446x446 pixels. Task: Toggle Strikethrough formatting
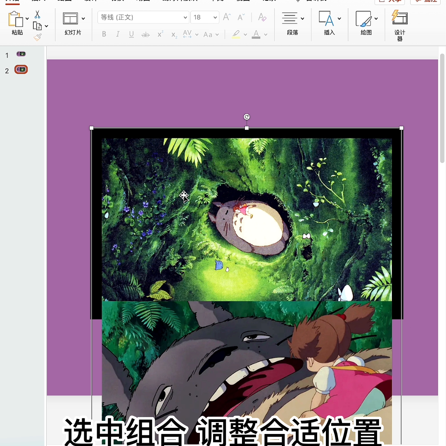(x=145, y=34)
